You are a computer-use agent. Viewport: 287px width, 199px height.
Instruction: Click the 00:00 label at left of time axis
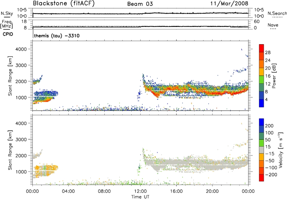pyautogui.click(x=32, y=191)
